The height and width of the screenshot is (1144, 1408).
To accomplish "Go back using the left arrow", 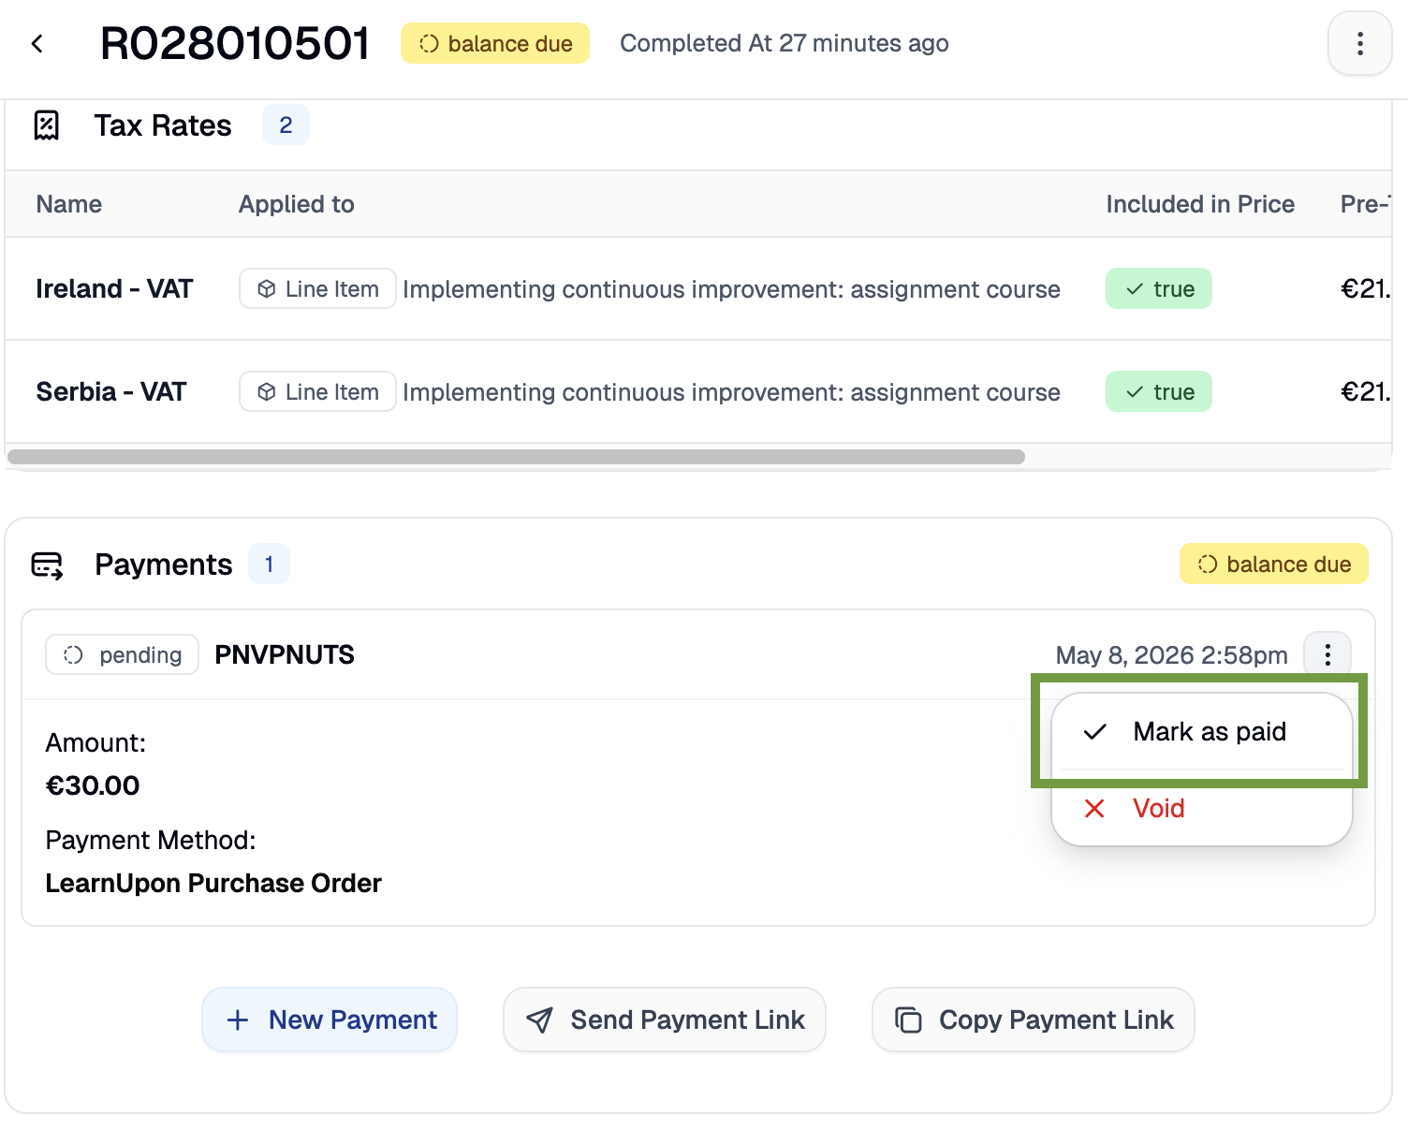I will 37,43.
